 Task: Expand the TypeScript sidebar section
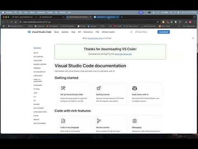[x=38, y=85]
